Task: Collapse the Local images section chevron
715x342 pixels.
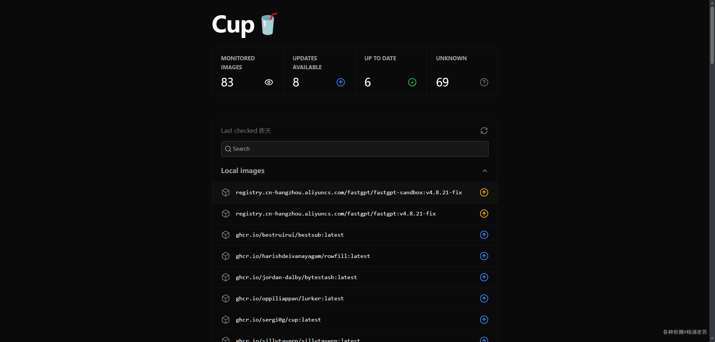Action: 485,171
